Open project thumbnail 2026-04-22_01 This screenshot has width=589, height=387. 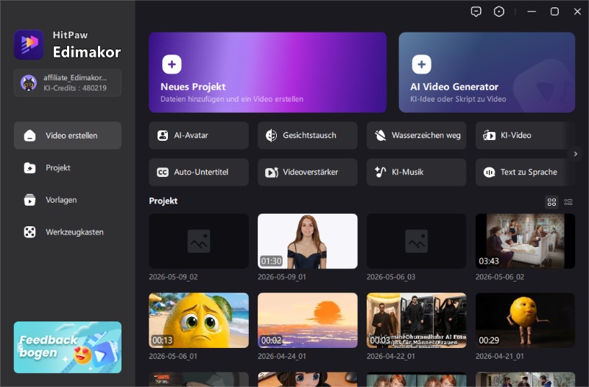(417, 320)
